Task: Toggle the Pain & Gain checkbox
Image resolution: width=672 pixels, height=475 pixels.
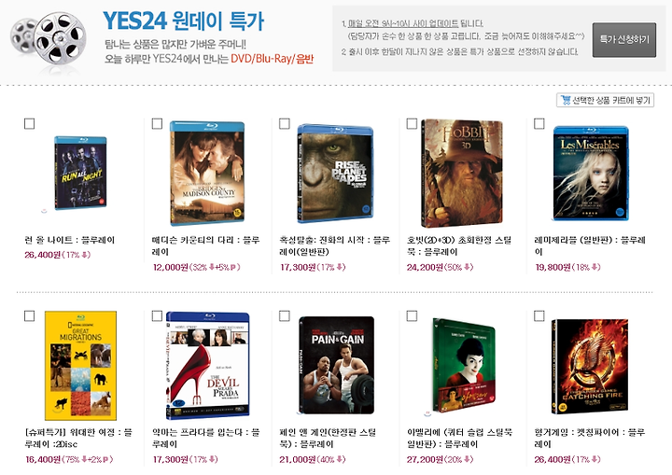Action: (x=285, y=316)
